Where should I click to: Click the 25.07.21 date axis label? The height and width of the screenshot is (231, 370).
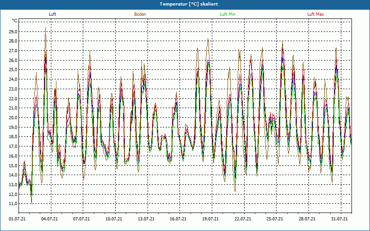click(x=275, y=219)
